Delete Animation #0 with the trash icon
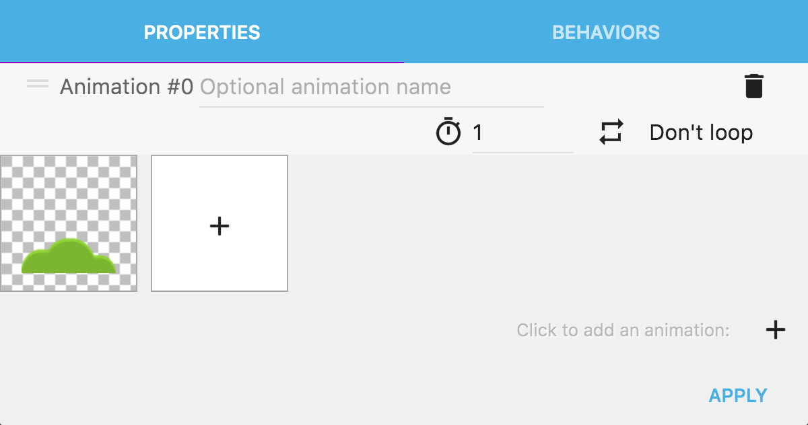Screen dimensions: 808x425 coord(753,87)
